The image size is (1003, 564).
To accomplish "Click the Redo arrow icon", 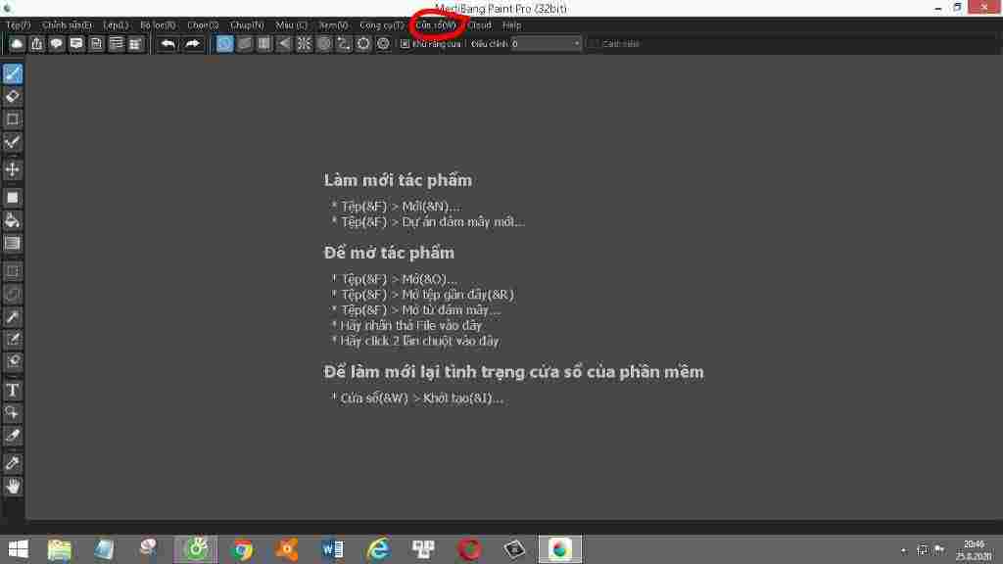I will point(193,43).
